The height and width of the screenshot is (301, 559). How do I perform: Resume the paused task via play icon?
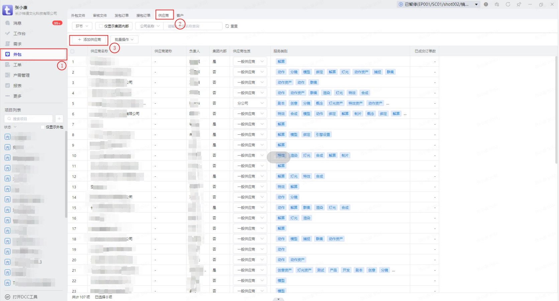(x=401, y=4)
